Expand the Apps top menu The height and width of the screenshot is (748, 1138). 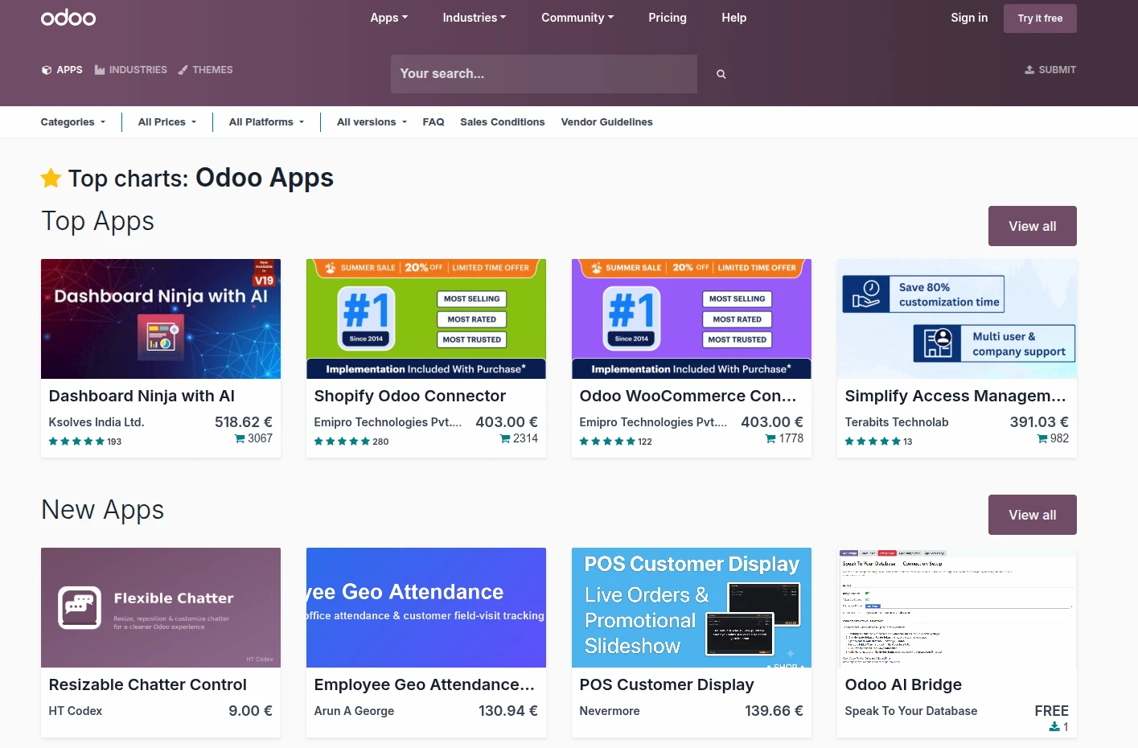pos(389,18)
